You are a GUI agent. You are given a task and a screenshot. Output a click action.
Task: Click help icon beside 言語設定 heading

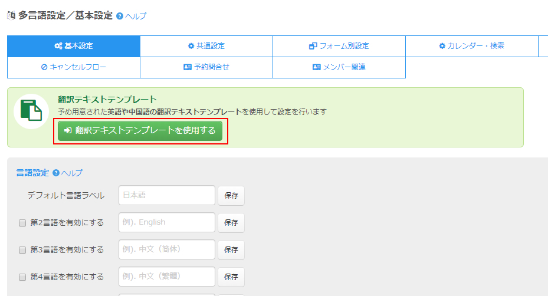(x=56, y=173)
